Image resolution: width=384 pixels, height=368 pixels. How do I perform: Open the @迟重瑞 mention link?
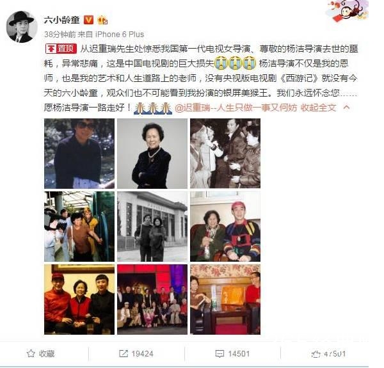pos(236,108)
